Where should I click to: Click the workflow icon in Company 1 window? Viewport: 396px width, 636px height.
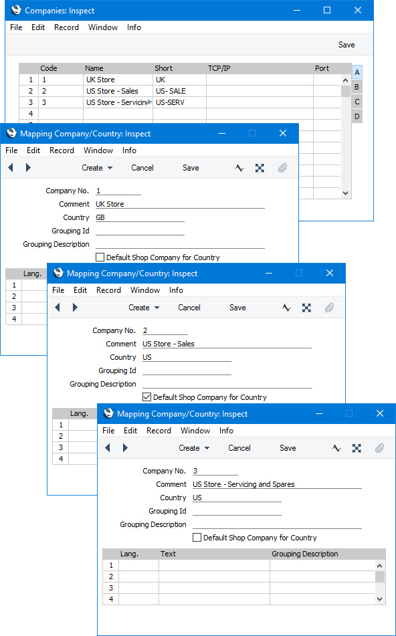click(x=239, y=168)
